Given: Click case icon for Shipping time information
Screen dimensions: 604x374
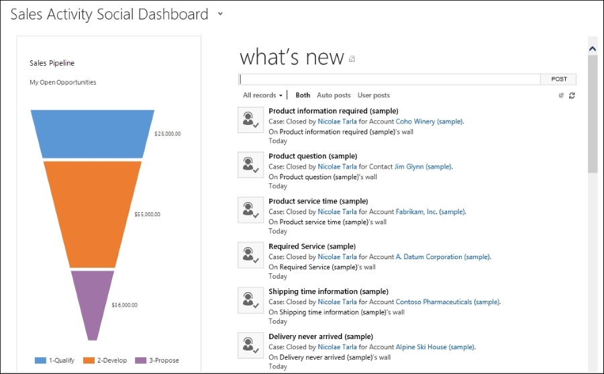Looking at the screenshot, I should click(251, 300).
